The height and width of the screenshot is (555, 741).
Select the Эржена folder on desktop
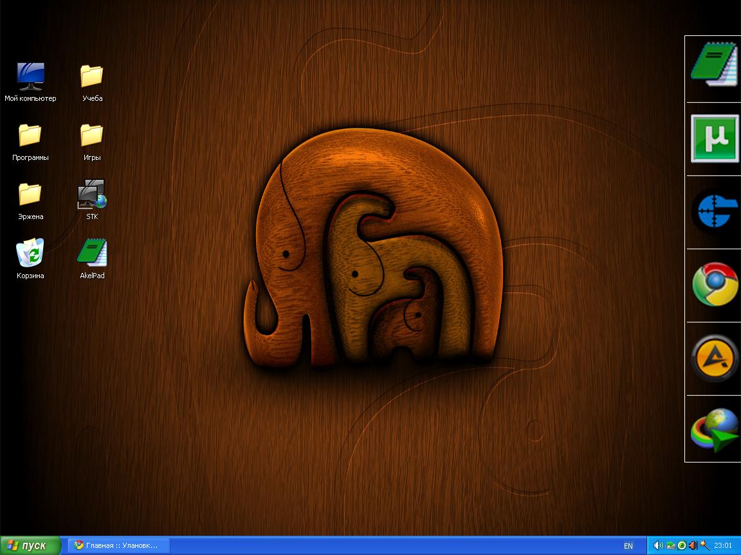click(x=30, y=195)
